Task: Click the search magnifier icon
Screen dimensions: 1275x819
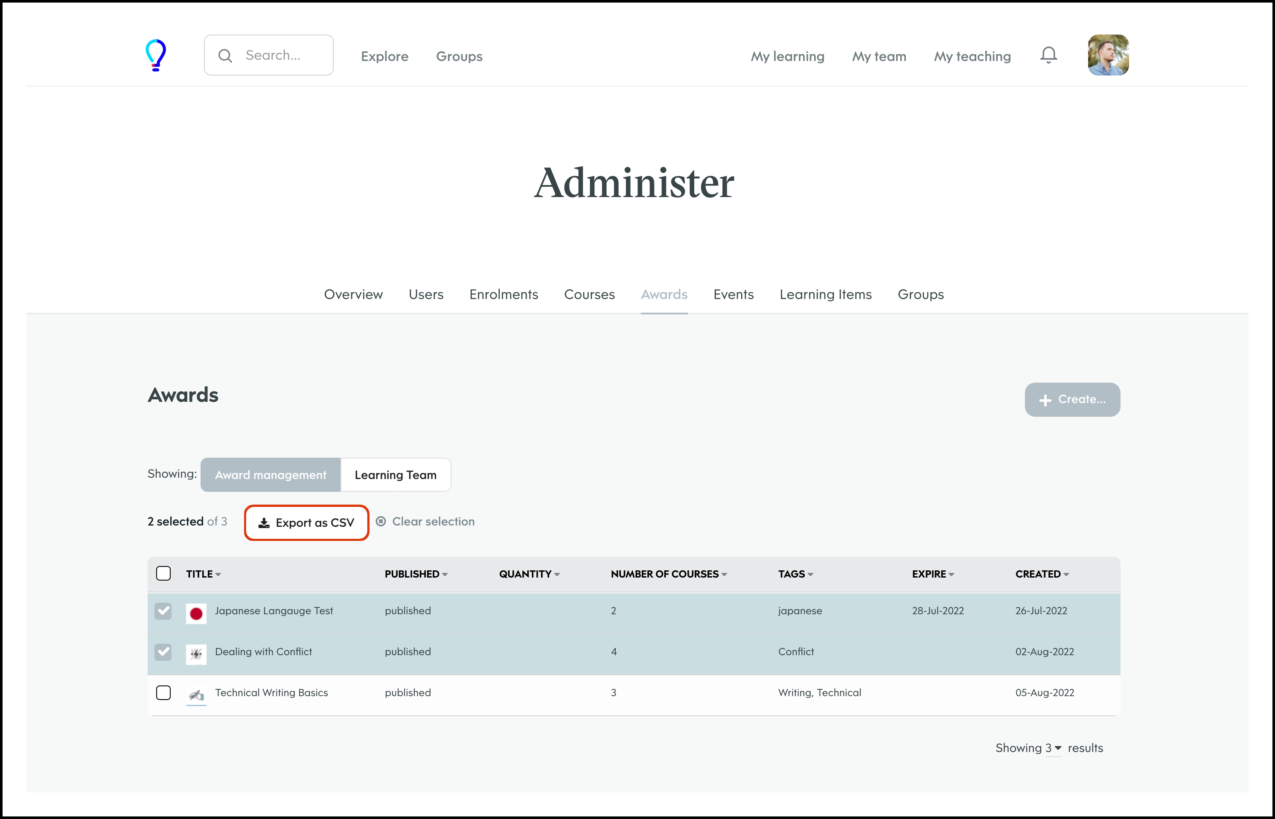Action: (x=225, y=56)
